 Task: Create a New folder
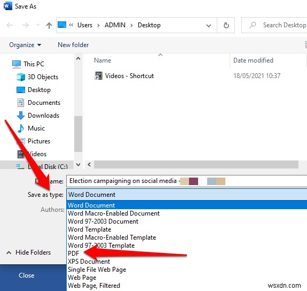click(x=73, y=45)
